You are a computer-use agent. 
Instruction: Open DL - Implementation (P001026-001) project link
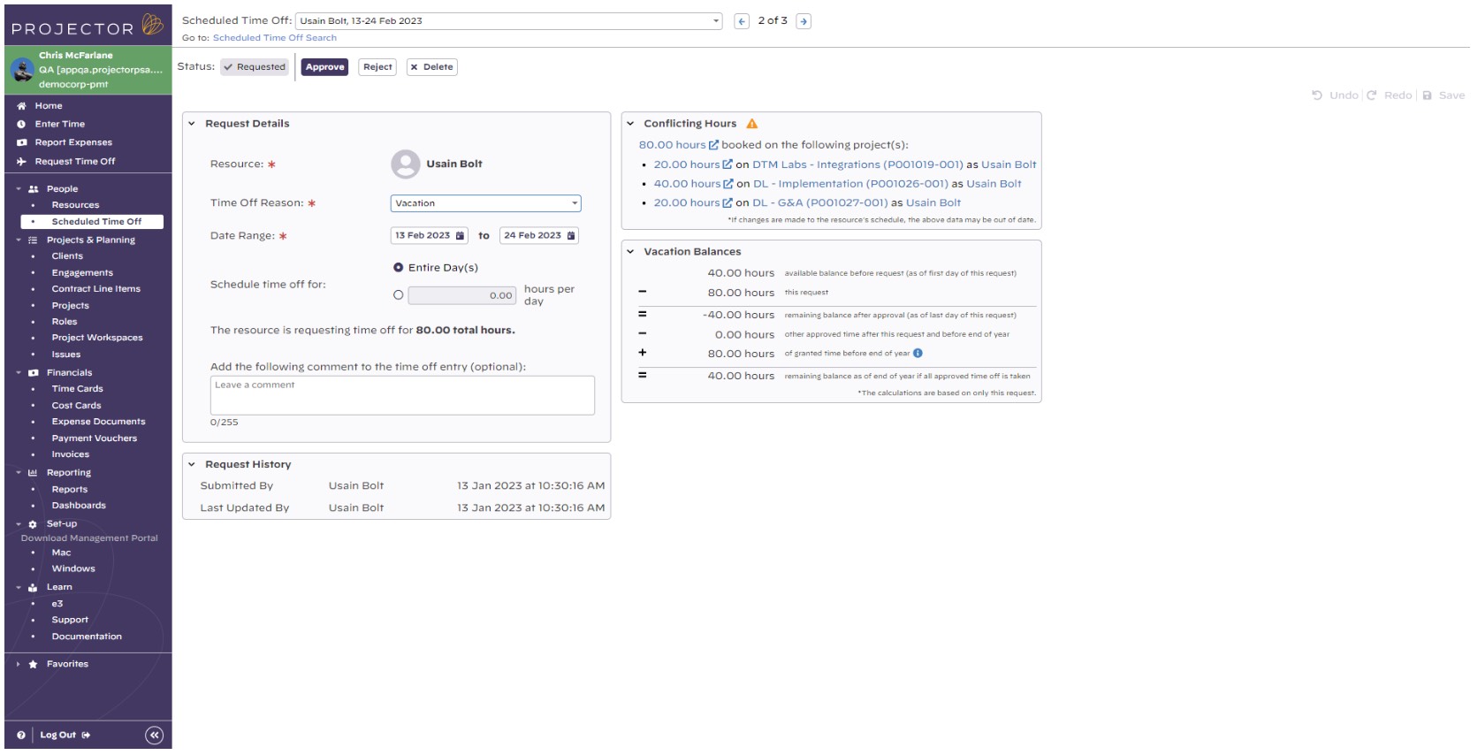click(850, 184)
